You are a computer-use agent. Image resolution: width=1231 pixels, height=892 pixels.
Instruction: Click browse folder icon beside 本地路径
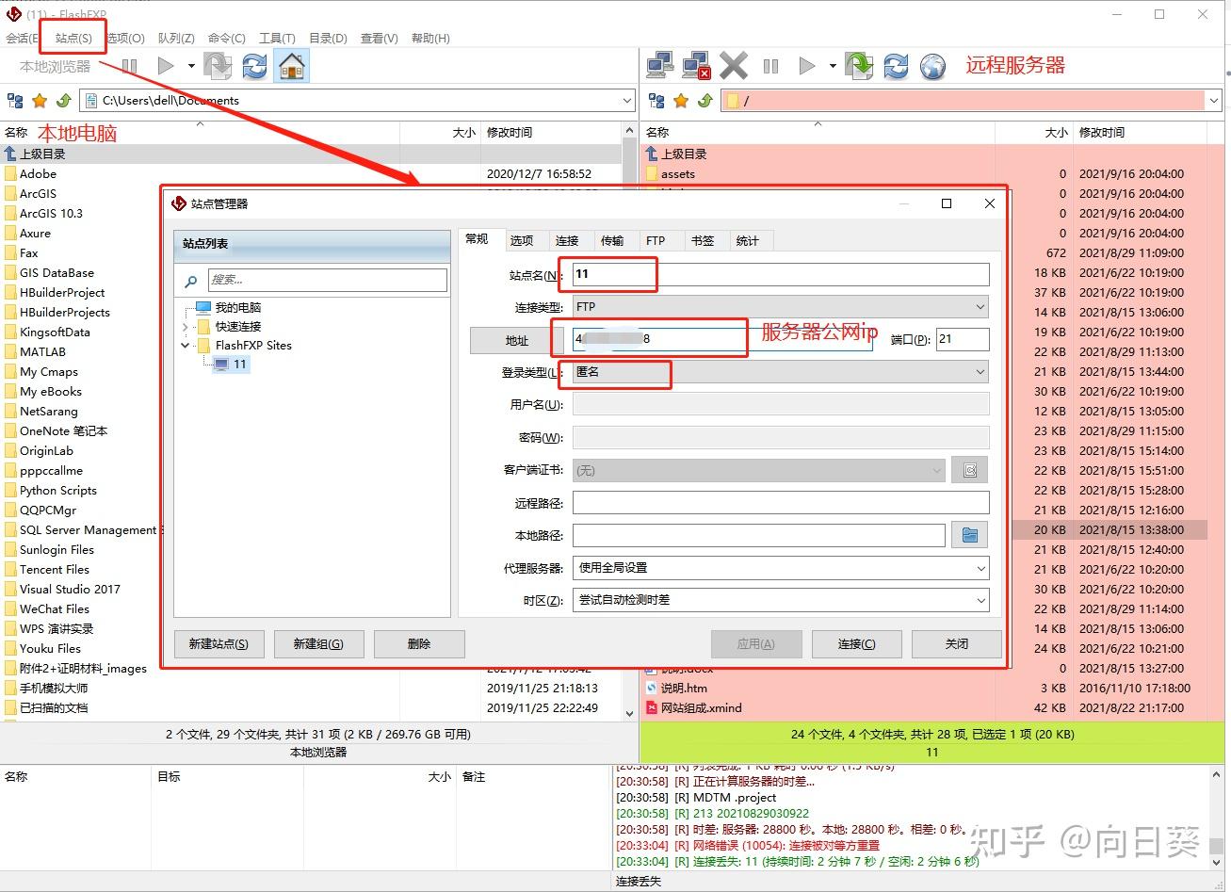tap(970, 535)
